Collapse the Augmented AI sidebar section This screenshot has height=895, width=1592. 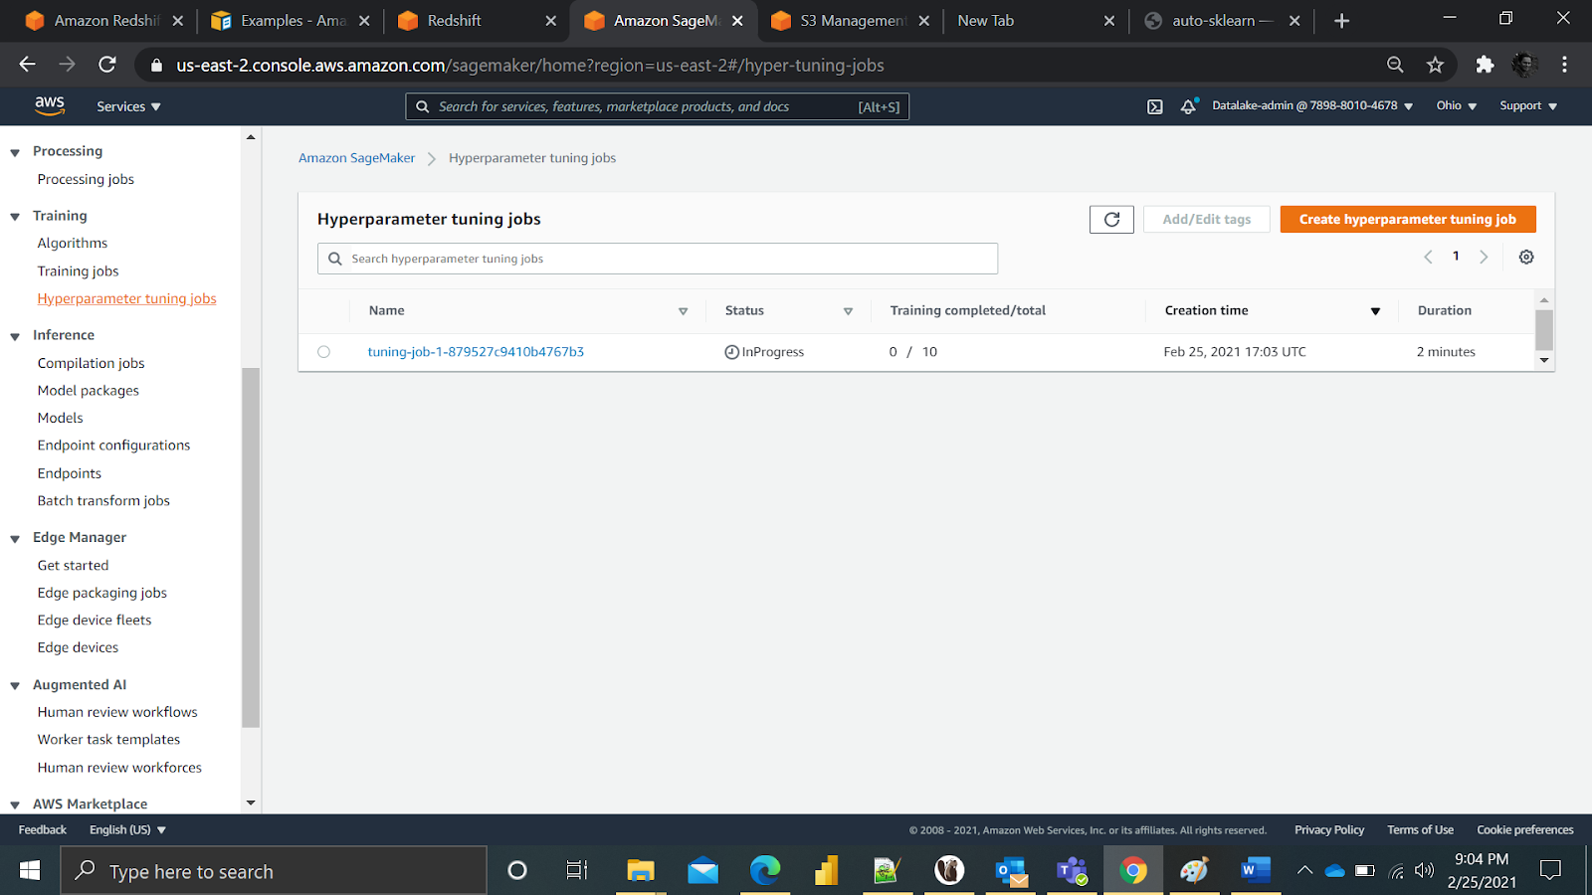click(15, 685)
